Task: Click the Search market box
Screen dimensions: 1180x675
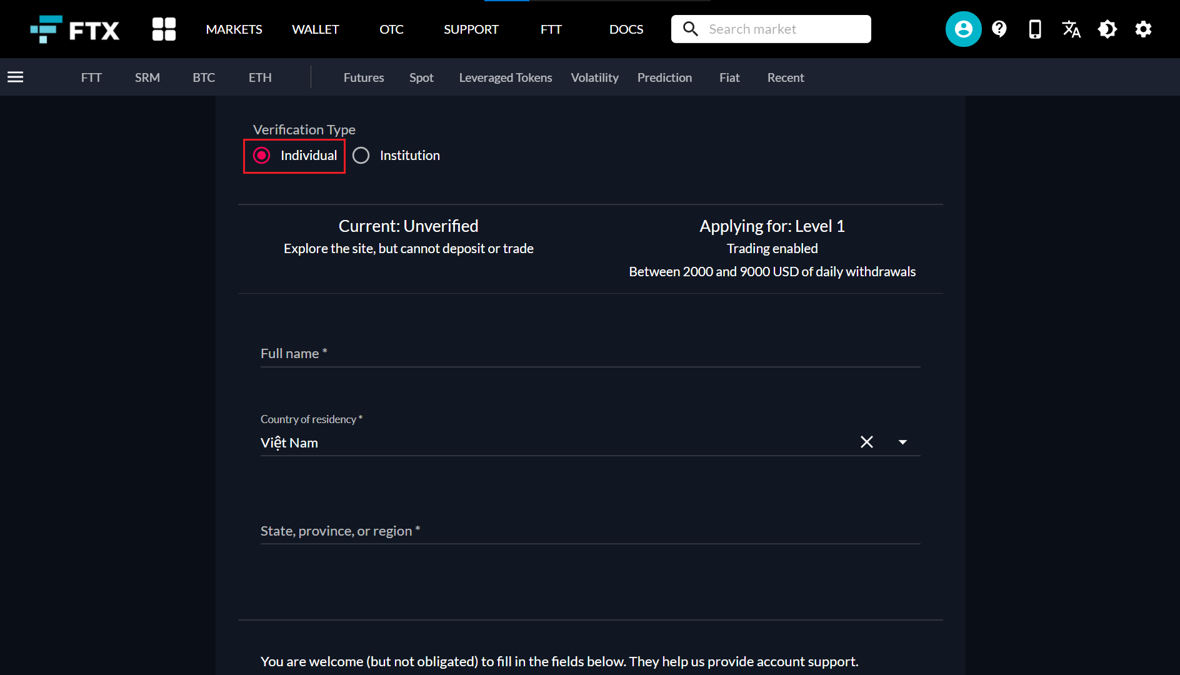Action: click(781, 29)
